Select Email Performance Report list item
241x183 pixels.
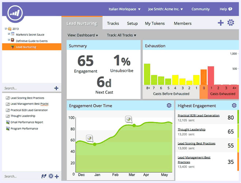click(27, 122)
